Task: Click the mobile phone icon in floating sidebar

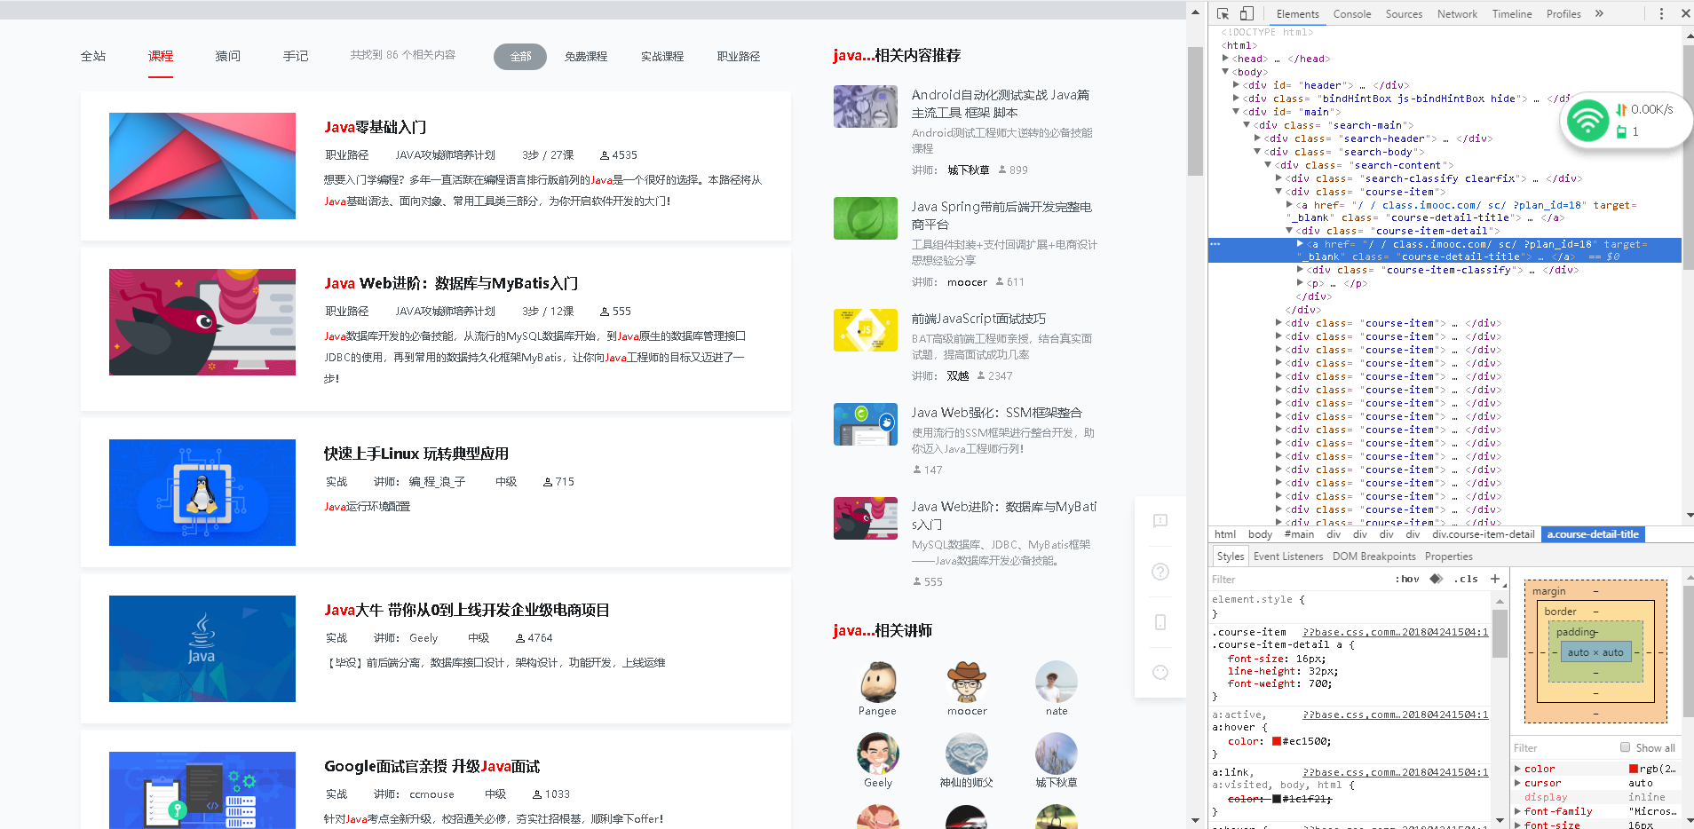Action: pos(1160,622)
